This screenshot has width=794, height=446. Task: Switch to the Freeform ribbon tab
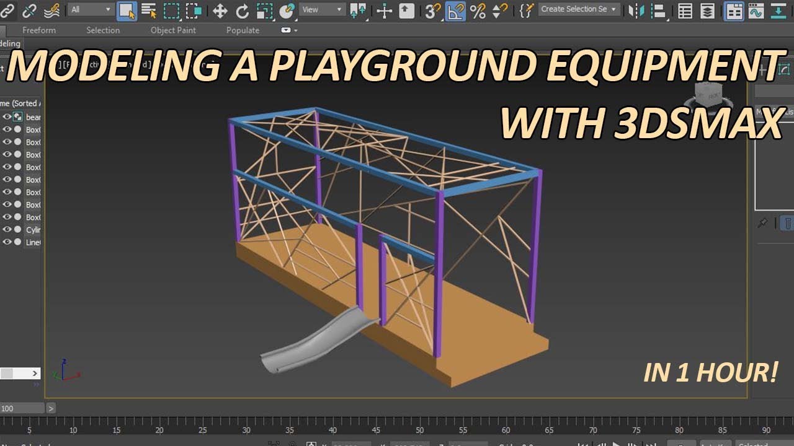coord(39,30)
